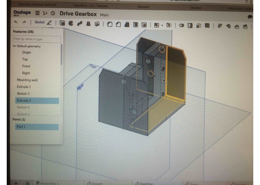Select the Replace face tool icon
The image size is (260, 185).
[x=245, y=26]
